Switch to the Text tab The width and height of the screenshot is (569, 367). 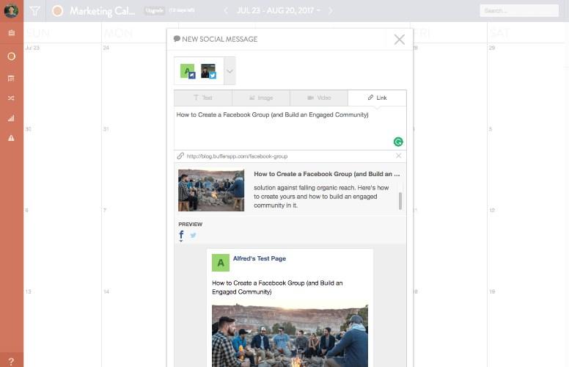203,98
